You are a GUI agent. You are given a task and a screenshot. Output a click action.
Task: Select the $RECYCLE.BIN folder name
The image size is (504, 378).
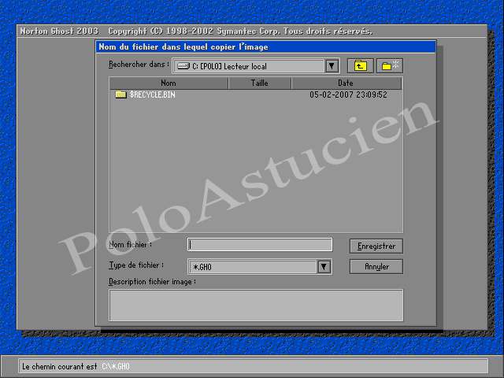(x=152, y=94)
